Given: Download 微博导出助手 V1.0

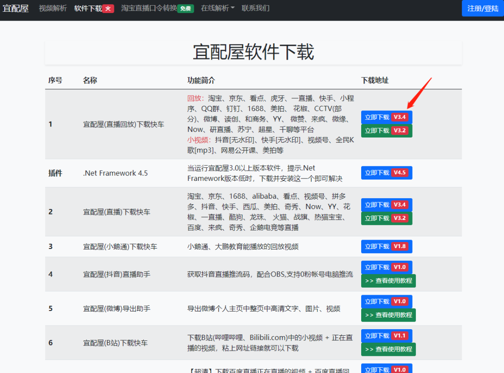Looking at the screenshot, I should pos(386,301).
